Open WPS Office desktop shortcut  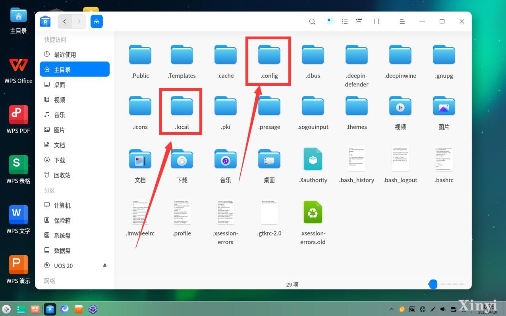click(x=19, y=71)
